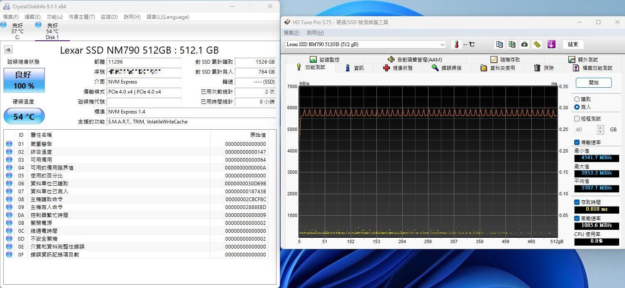Enable 短程測試 short stroke checkbox
The width and height of the screenshot is (625, 288).
pyautogui.click(x=577, y=119)
